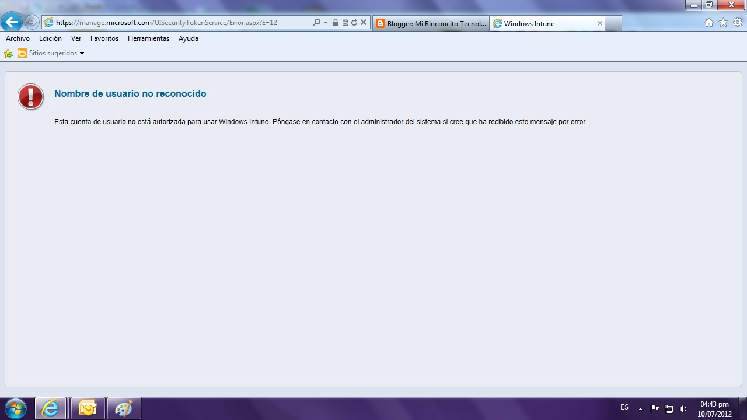Open the Tools gear menu
The width and height of the screenshot is (747, 420).
click(738, 23)
